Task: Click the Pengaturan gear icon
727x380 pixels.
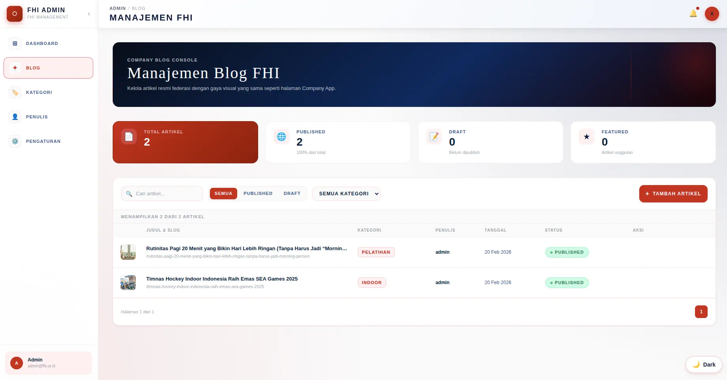Action: click(15, 141)
